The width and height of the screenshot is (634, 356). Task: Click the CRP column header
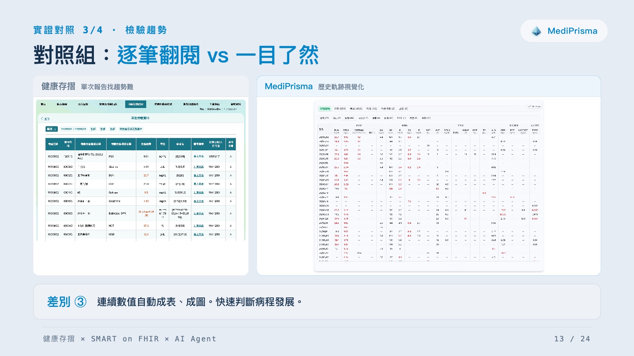[x=503, y=130]
